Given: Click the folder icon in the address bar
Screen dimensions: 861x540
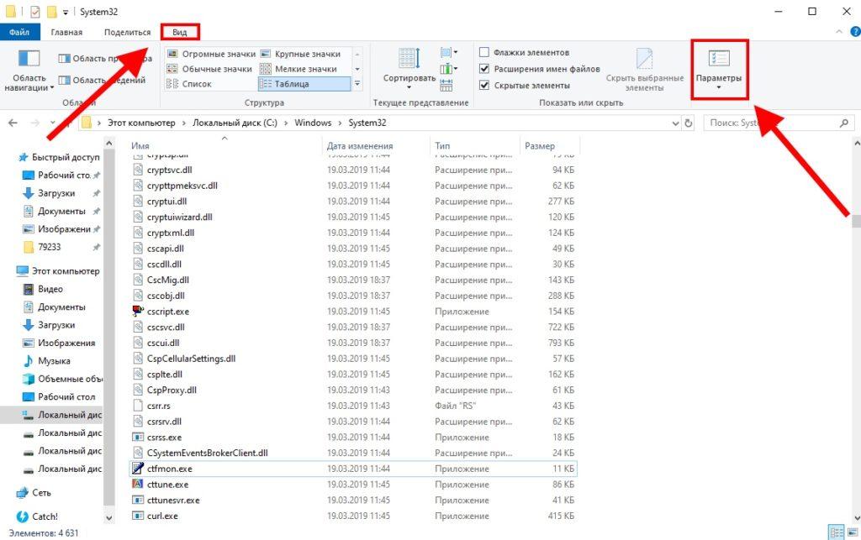Looking at the screenshot, I should tap(87, 123).
